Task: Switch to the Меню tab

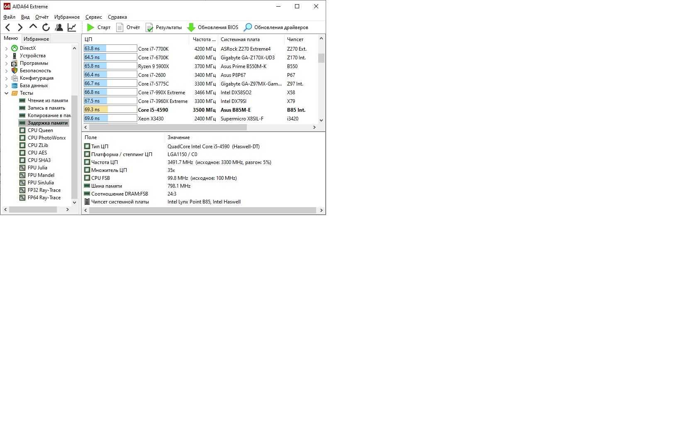Action: pos(11,38)
